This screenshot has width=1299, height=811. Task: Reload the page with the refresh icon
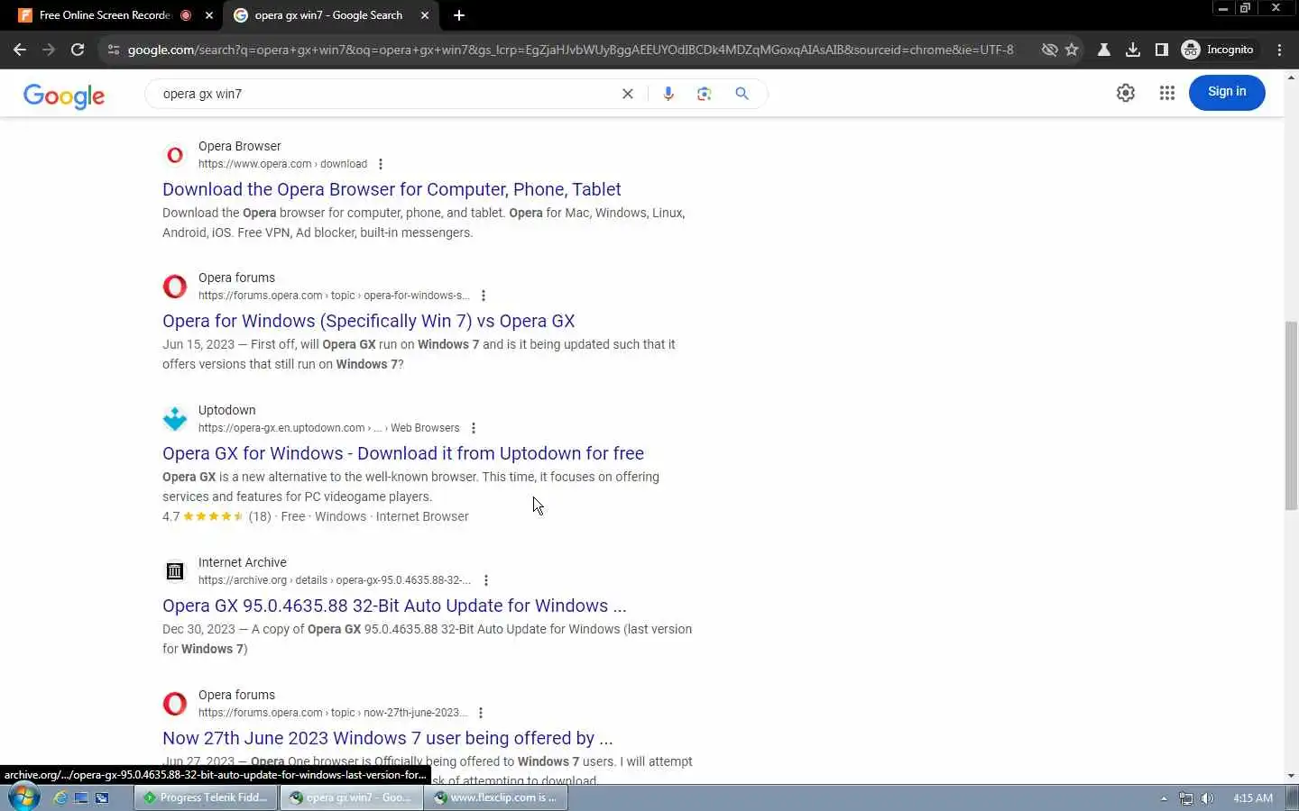pos(78,50)
